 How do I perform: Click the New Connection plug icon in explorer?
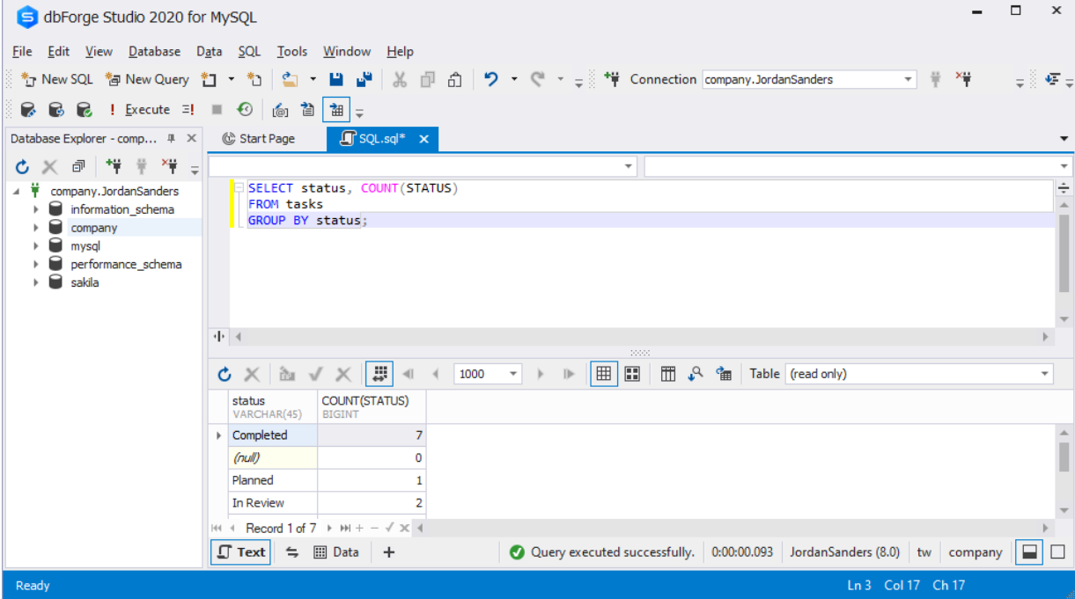click(113, 166)
